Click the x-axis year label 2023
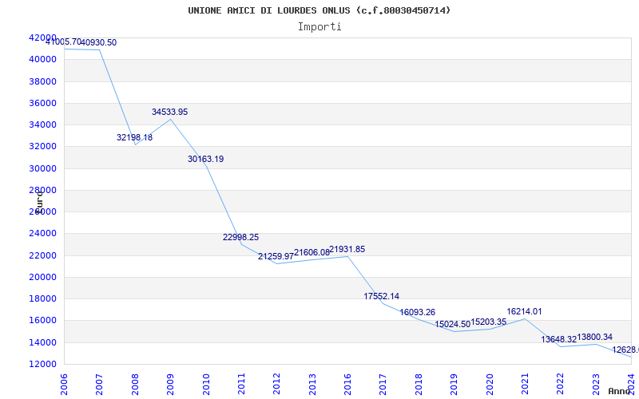639x399 pixels. (x=596, y=385)
